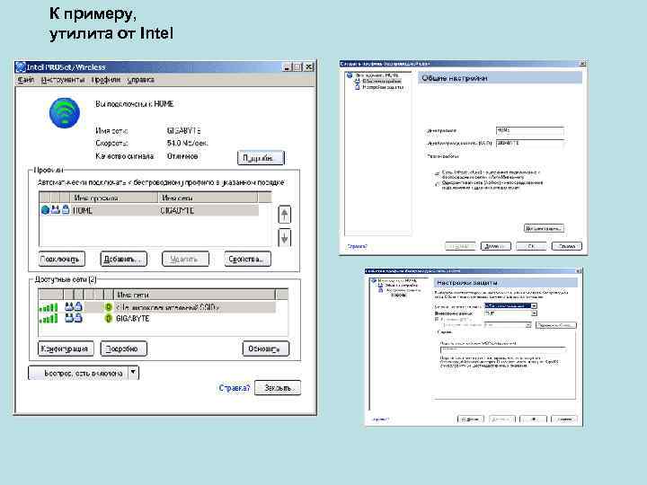Image resolution: width=647 pixels, height=485 pixels.
Task: Open the wireless on/off dropdown arrow
Action: (133, 373)
